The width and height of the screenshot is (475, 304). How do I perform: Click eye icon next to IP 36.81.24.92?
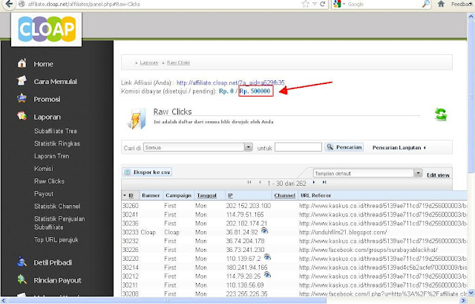(264, 231)
